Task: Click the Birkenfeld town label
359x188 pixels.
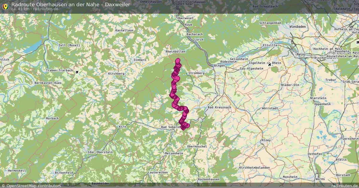Action: tap(64, 173)
